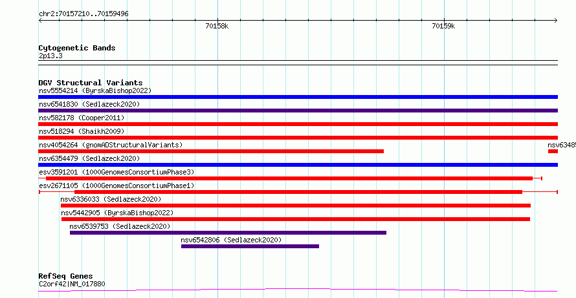Click the nsv582178 Cooper2011 red bar

click(x=298, y=124)
